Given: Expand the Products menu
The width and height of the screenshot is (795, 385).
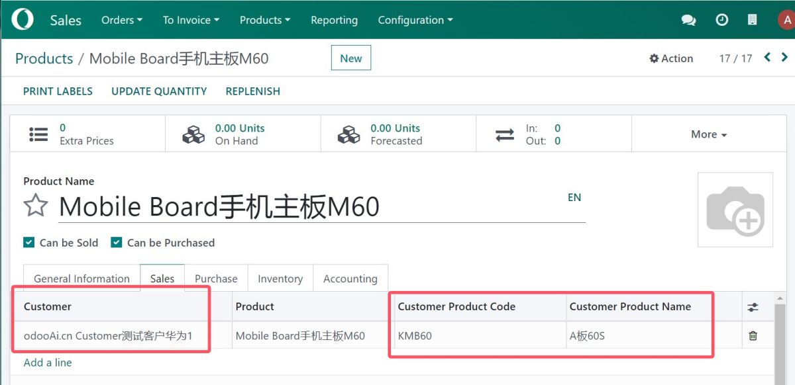Looking at the screenshot, I should (x=265, y=20).
